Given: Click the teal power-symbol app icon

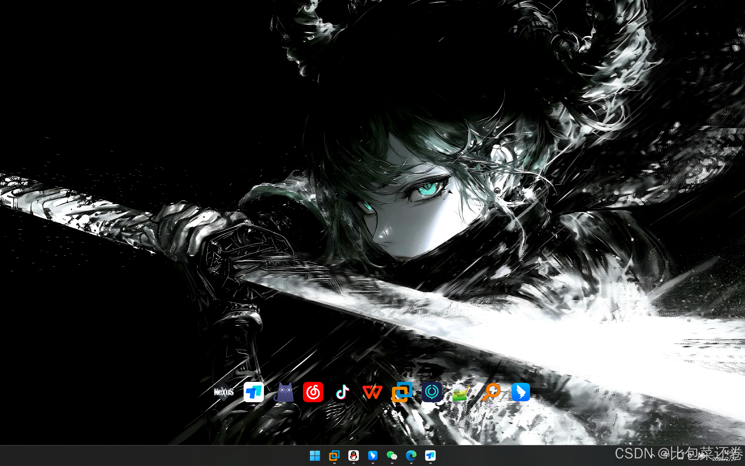Looking at the screenshot, I should coord(432,392).
